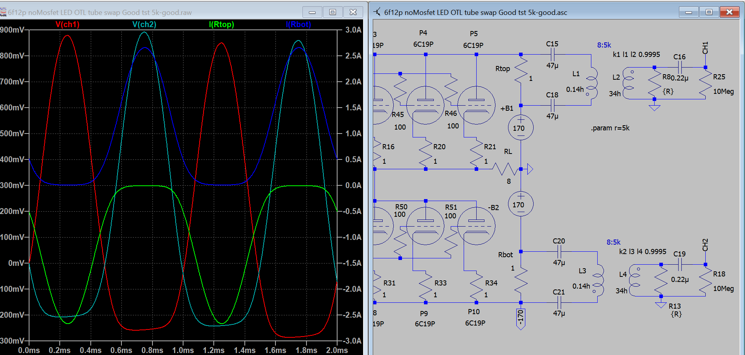Close the waveform .raw window

point(353,12)
